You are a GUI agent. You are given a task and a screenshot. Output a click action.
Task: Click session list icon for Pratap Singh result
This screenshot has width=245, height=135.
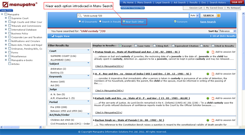(x=213, y=52)
